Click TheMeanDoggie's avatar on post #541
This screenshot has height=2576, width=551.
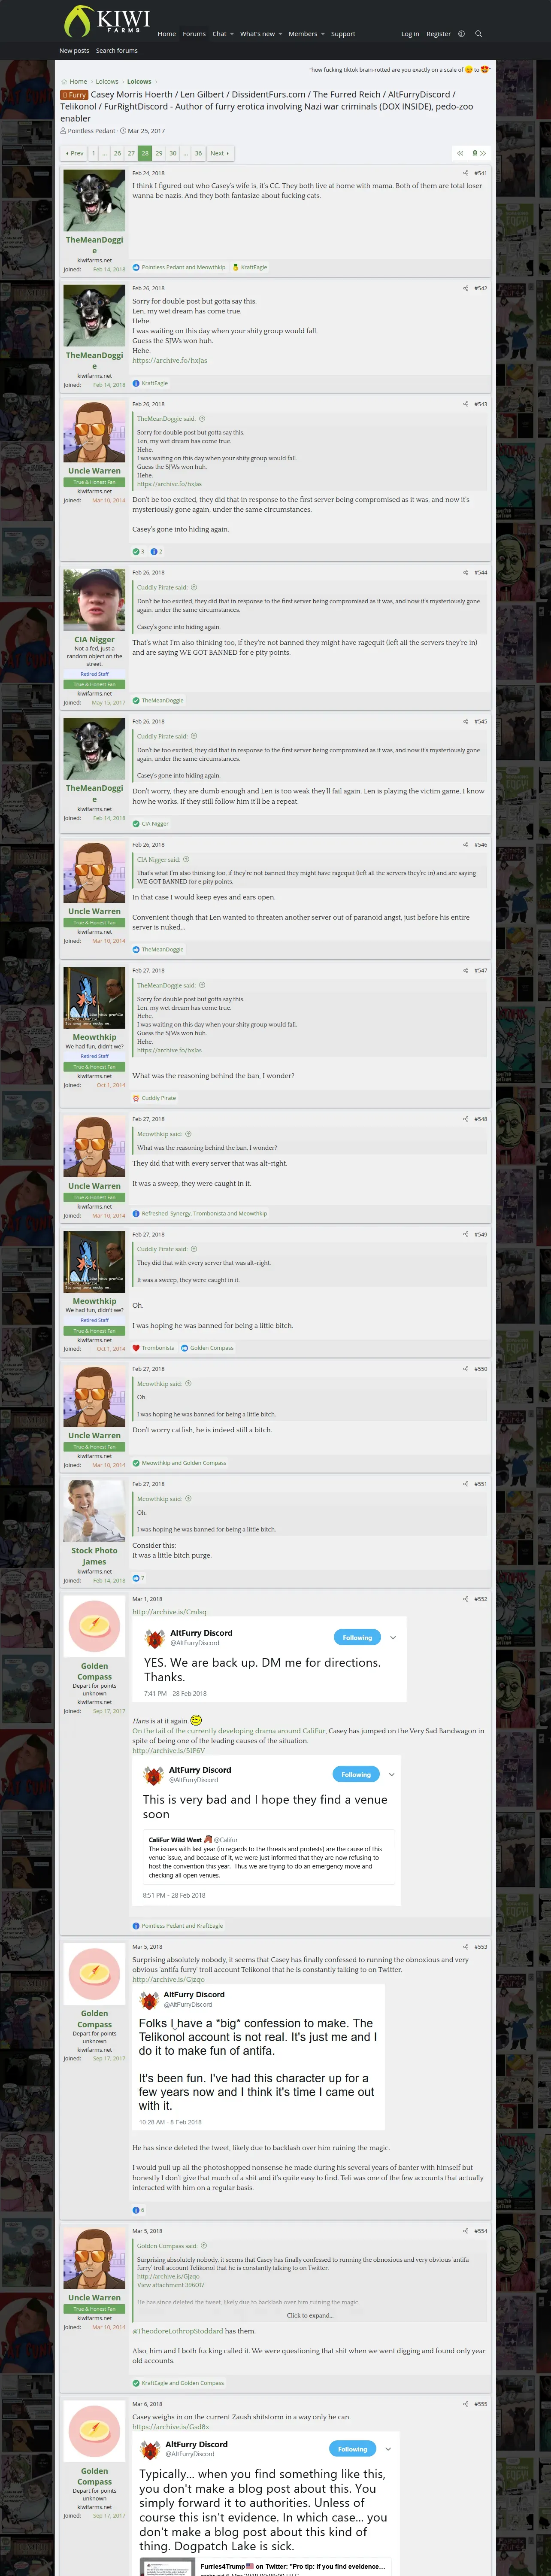94,200
